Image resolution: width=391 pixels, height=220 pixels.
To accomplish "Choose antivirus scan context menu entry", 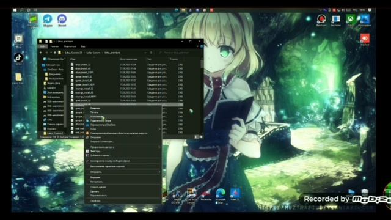I will pos(123,133).
